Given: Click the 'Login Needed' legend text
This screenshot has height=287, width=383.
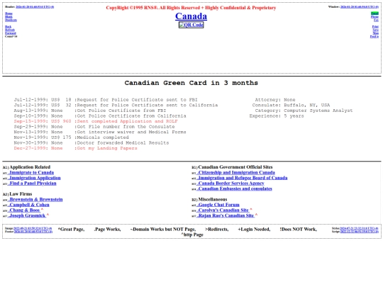Looking at the screenshot, I should pyautogui.click(x=254, y=229).
